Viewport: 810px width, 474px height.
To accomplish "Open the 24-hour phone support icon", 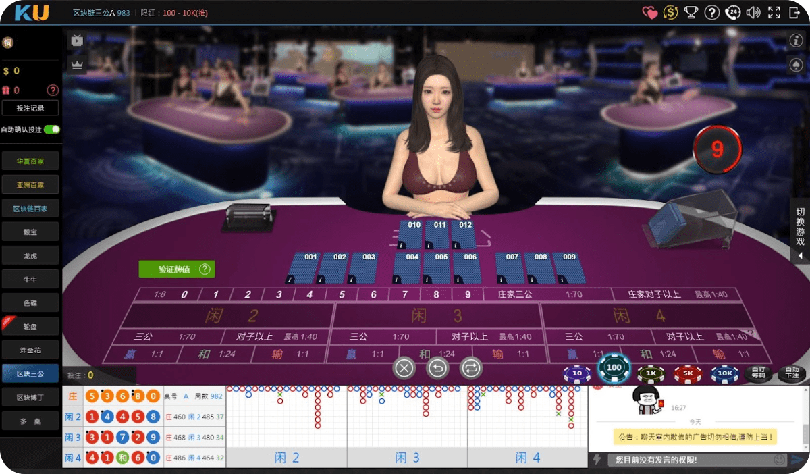I will coord(732,12).
